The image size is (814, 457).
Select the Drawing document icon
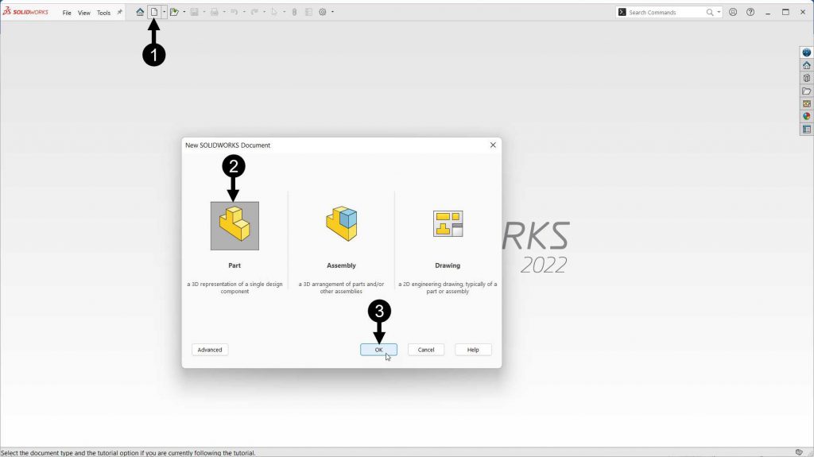pyautogui.click(x=448, y=224)
